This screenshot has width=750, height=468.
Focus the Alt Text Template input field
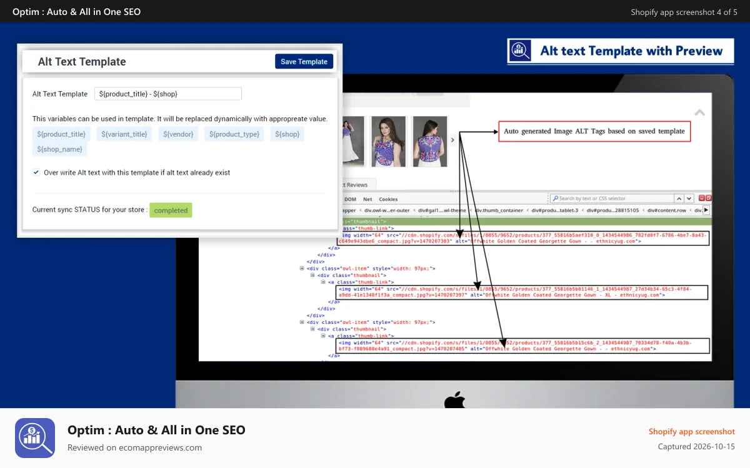pyautogui.click(x=168, y=94)
